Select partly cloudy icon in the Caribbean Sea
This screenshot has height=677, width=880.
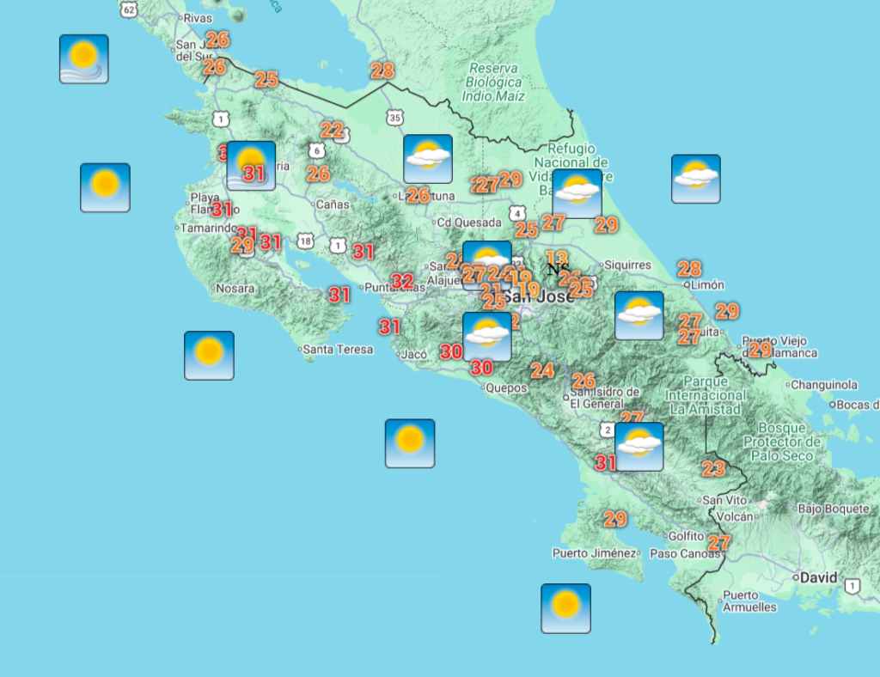[x=695, y=179]
